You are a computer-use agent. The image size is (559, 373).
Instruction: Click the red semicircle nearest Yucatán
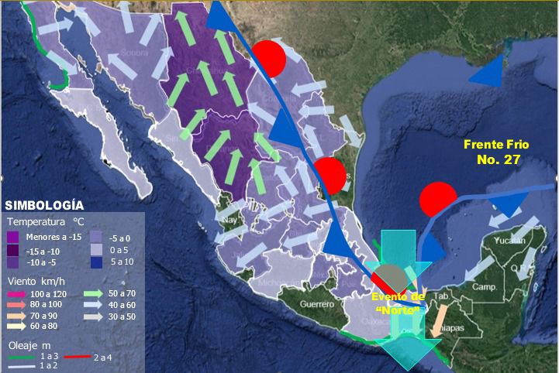(x=437, y=198)
